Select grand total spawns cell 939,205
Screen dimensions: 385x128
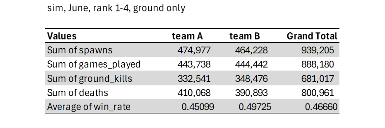point(318,50)
